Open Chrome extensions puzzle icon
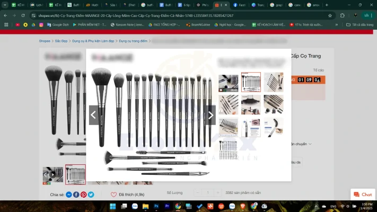This screenshot has height=212, width=377. (x=343, y=15)
